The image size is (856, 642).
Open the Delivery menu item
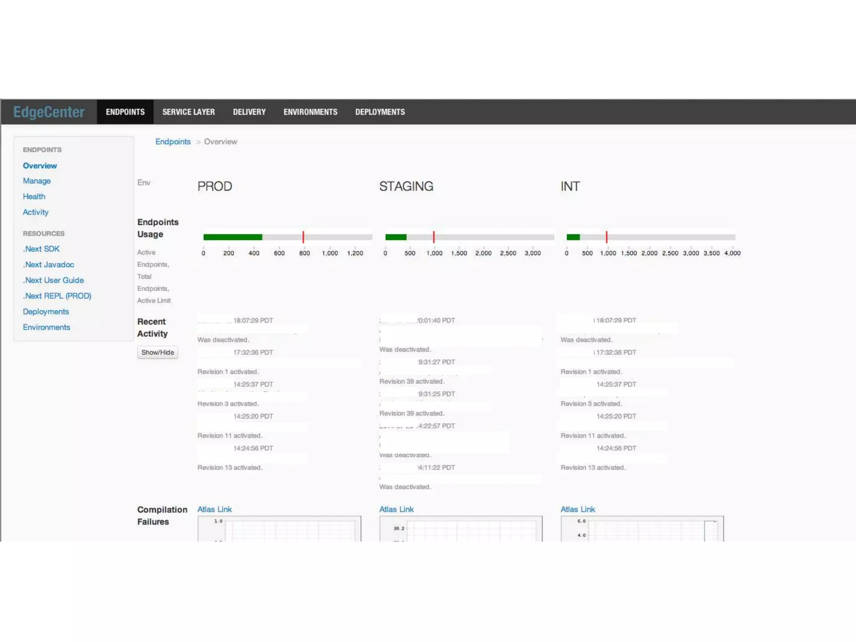point(249,112)
